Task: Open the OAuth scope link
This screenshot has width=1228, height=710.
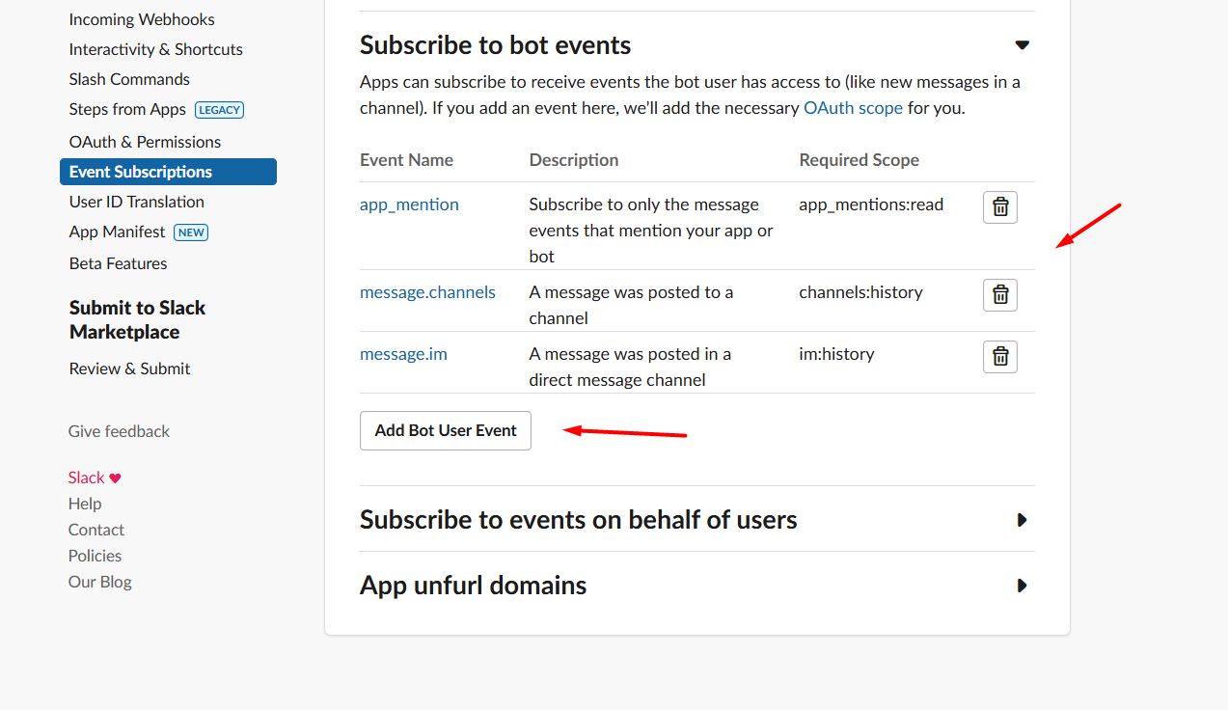Action: click(853, 108)
